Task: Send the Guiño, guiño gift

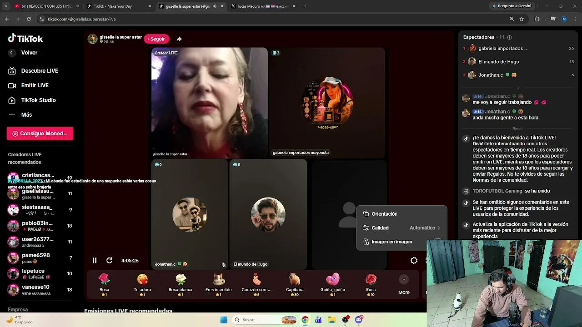Action: (x=333, y=285)
